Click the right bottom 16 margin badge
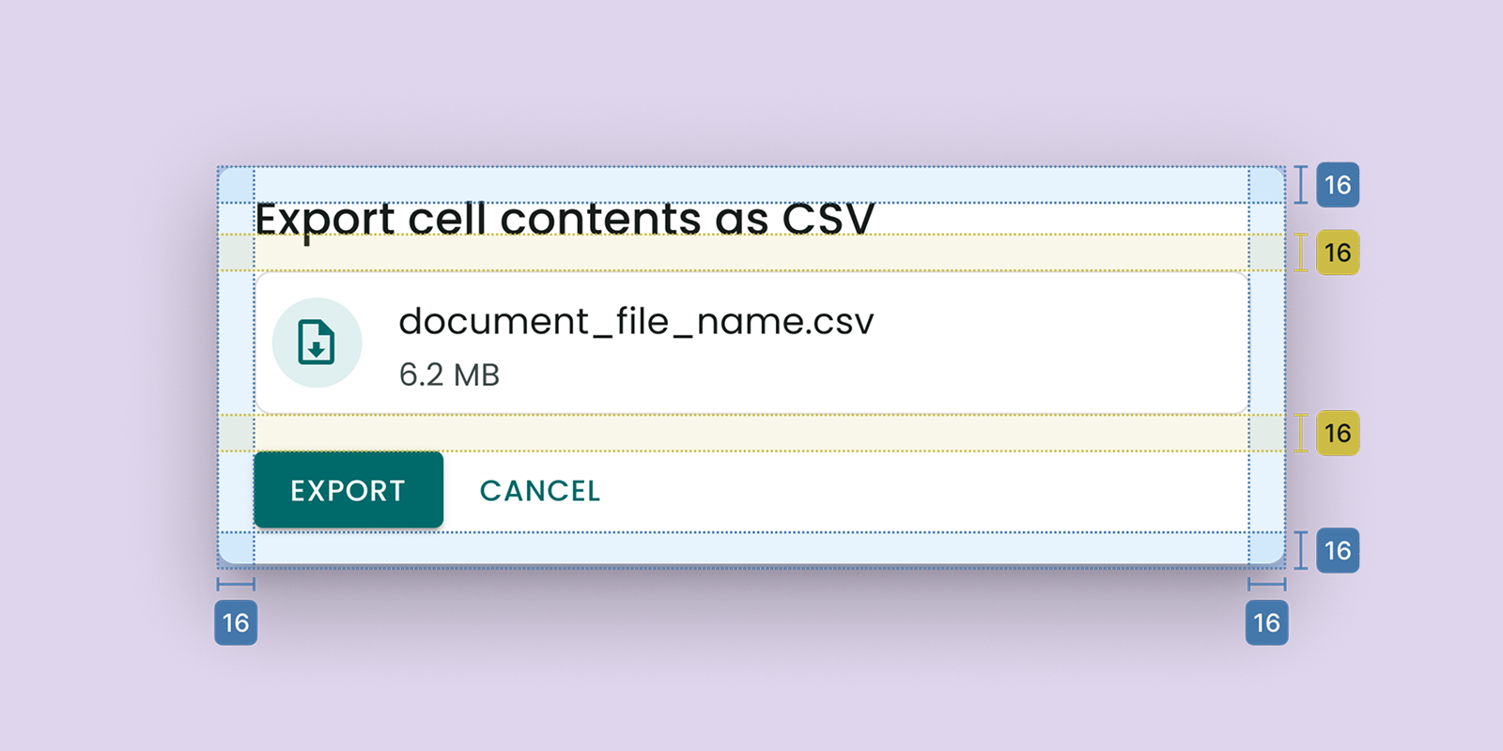The height and width of the screenshot is (751, 1503). 1266,622
